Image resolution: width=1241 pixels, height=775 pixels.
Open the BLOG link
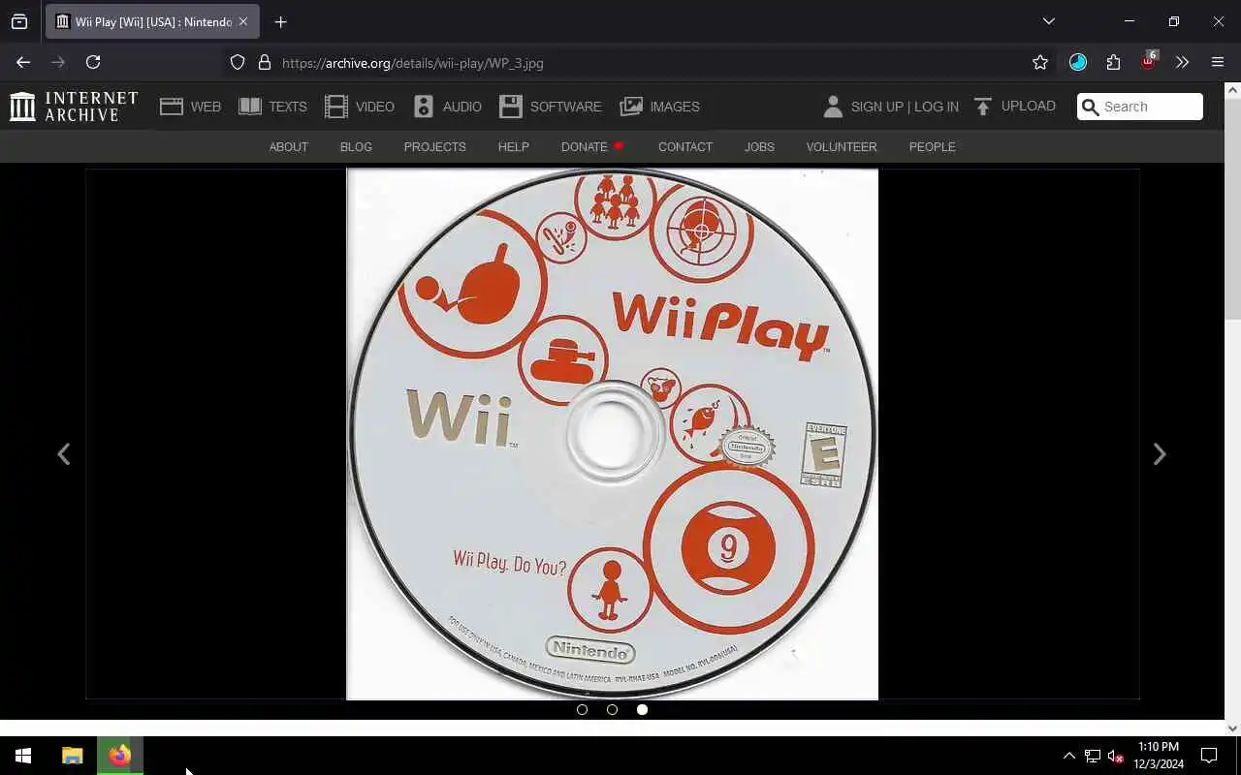(x=356, y=146)
